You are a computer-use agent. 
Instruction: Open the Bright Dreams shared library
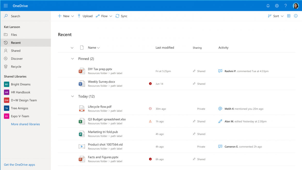point(21,84)
